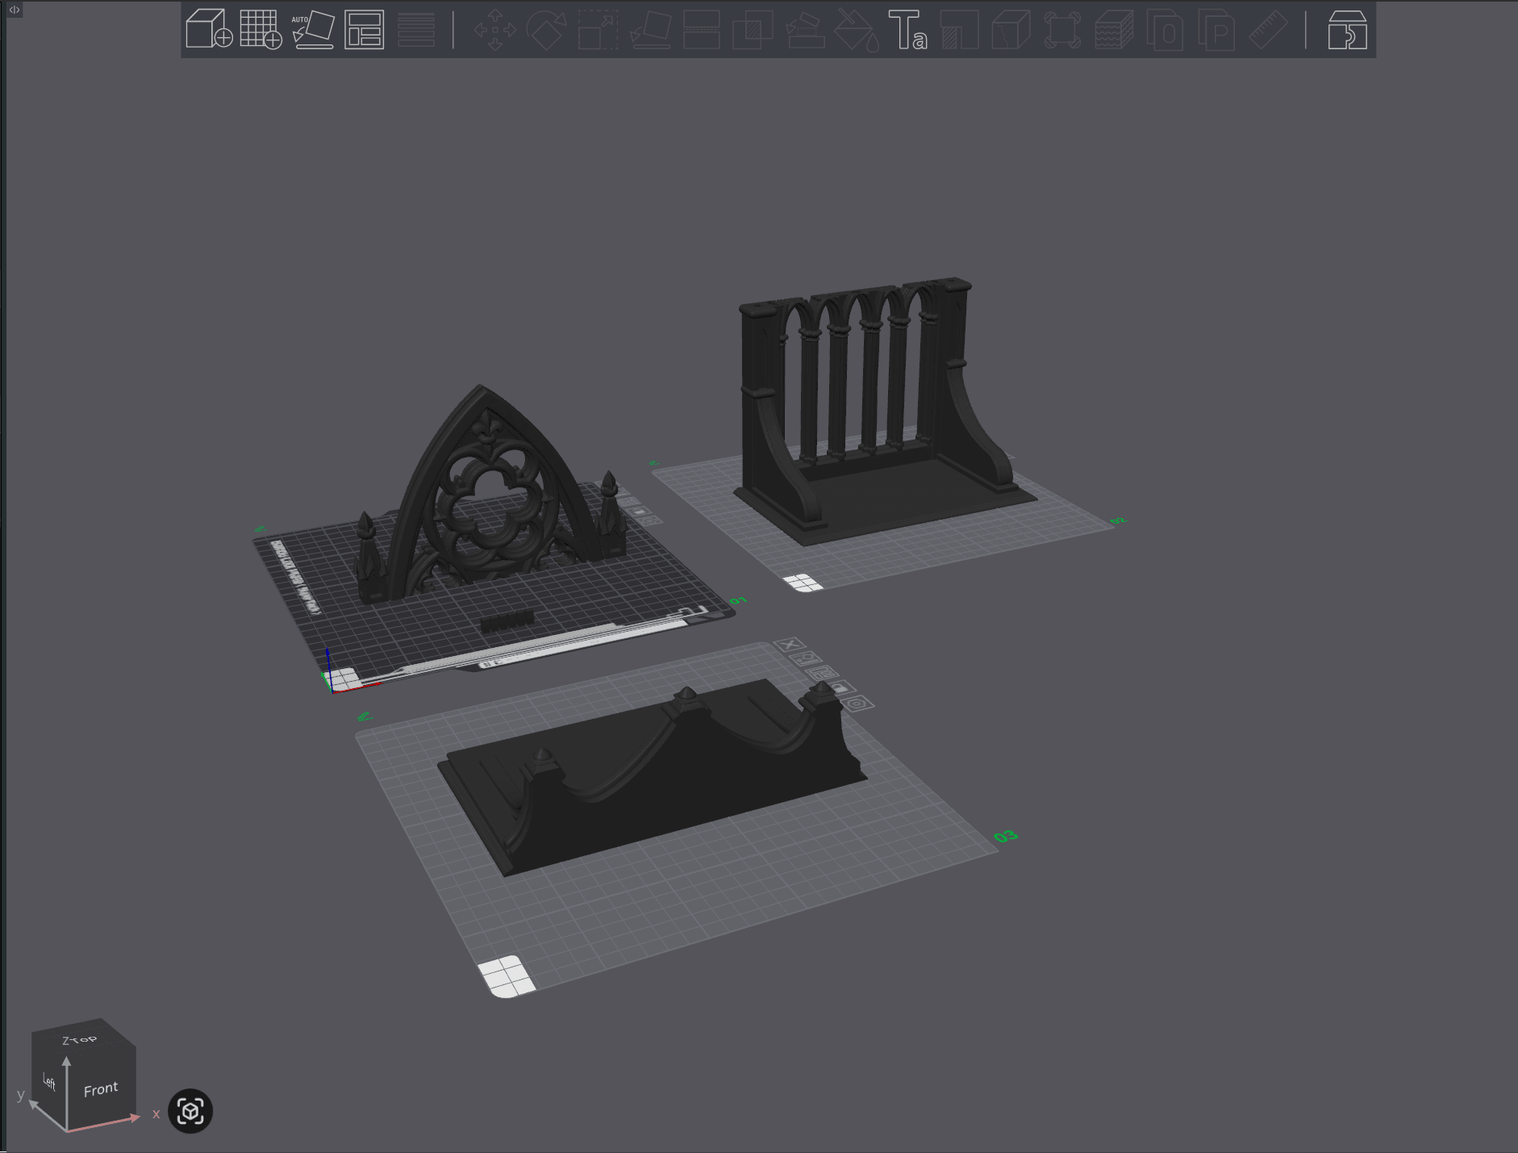Choose the brim ears square tool
This screenshot has height=1153, width=1518.
click(x=1062, y=30)
